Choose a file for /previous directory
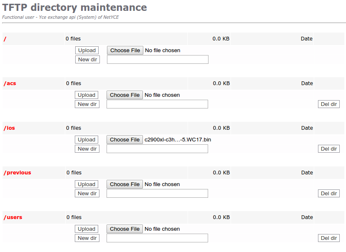 (125, 184)
